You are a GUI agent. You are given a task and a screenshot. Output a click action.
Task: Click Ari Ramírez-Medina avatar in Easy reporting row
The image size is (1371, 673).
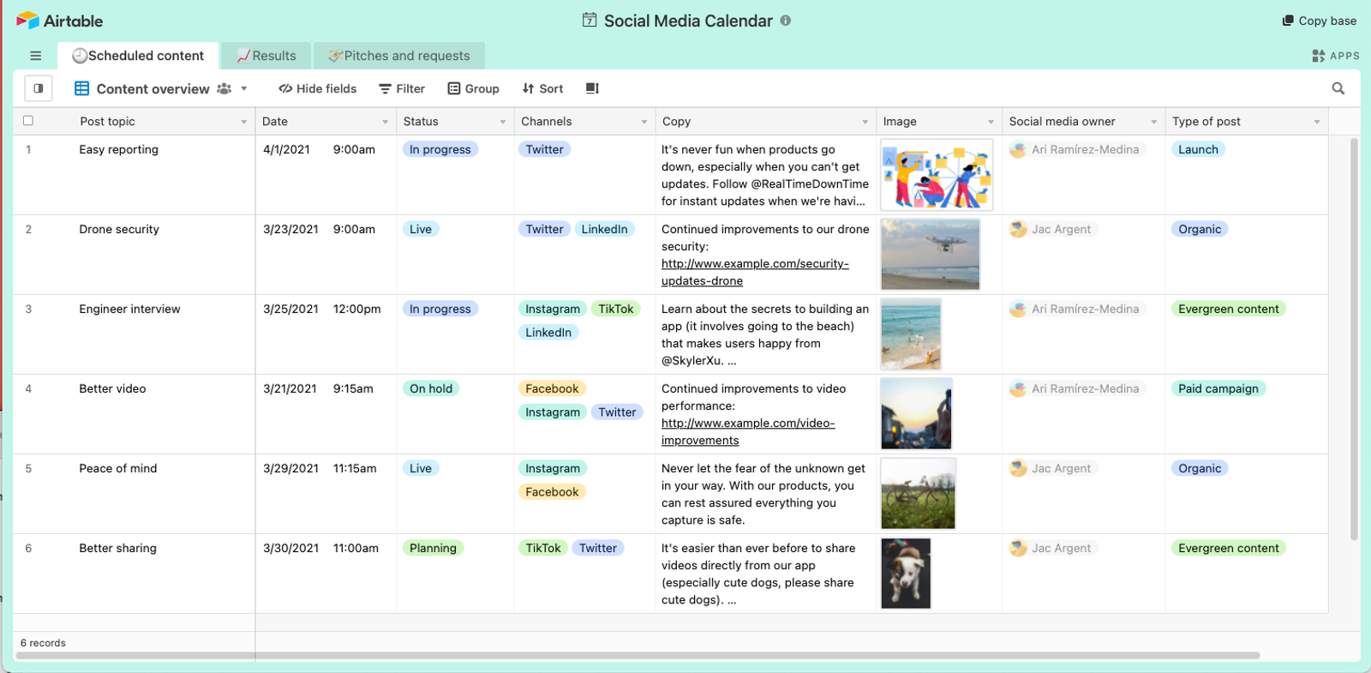point(1018,149)
